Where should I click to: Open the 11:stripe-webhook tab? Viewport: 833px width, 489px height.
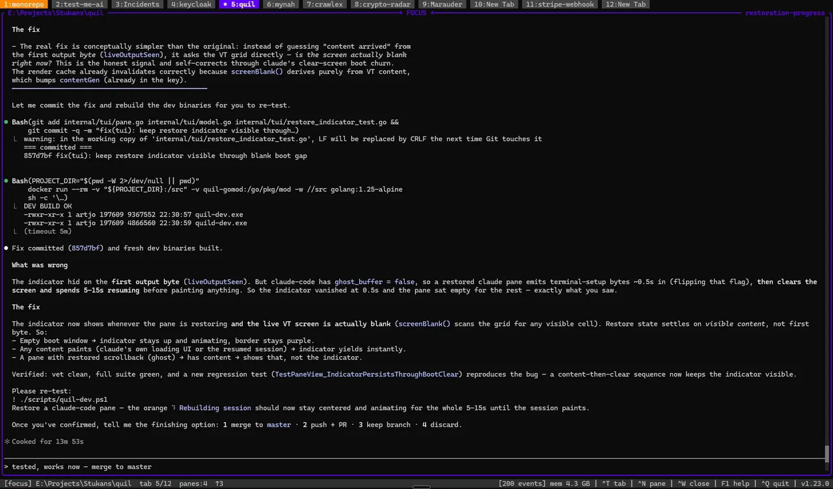click(x=560, y=5)
